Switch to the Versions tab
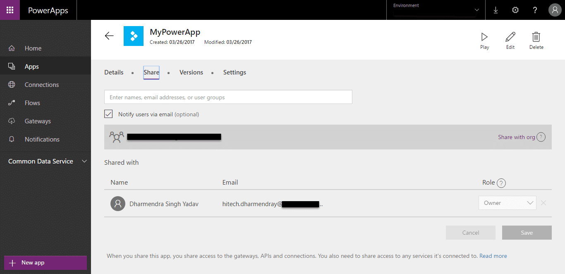 [x=191, y=72]
